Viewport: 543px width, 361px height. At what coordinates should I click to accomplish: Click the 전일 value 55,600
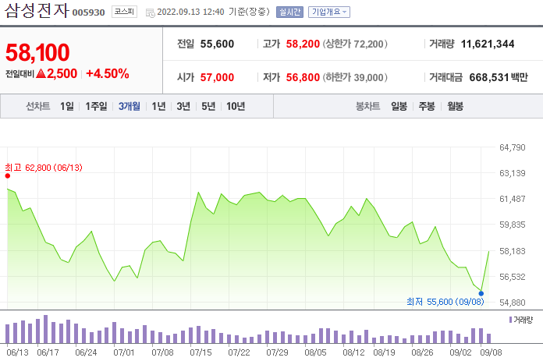pos(217,44)
